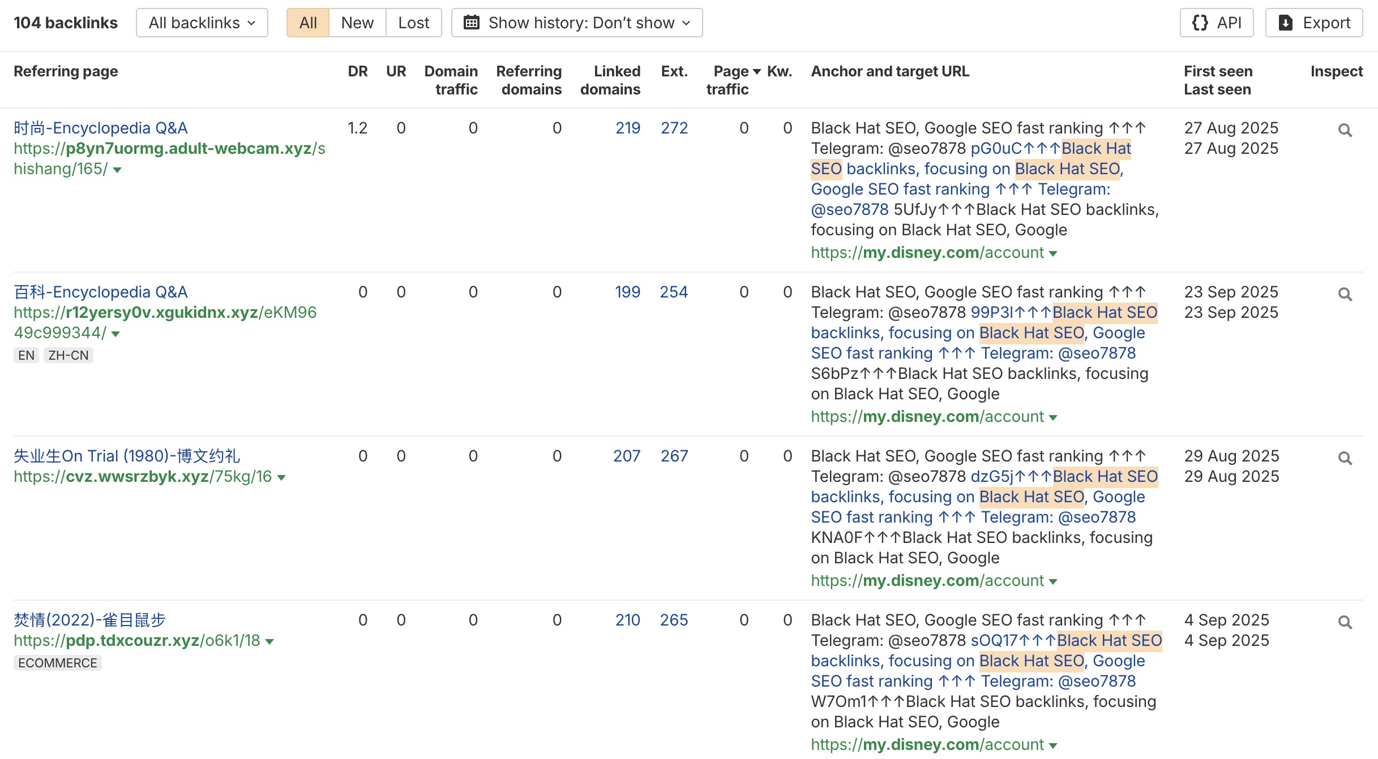Expand the adult-webcam.xyz referring URL caret

click(117, 170)
